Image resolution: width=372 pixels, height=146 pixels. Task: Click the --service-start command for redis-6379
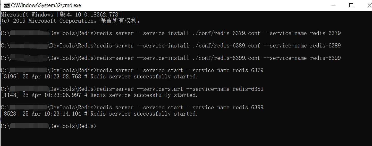coord(180,70)
